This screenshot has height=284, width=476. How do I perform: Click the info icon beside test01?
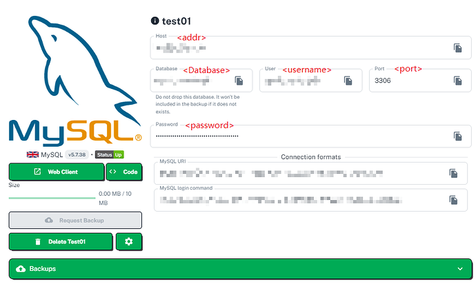[155, 21]
